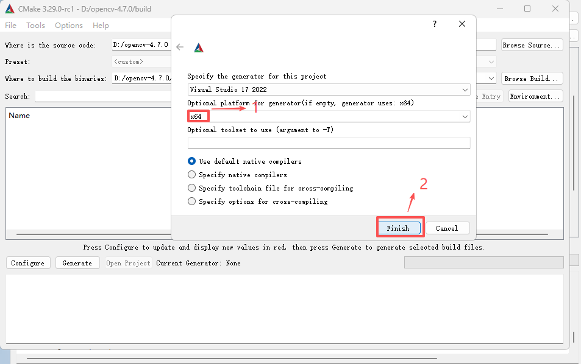
Task: Open the x64 platform dropdown arrow
Action: 465,116
